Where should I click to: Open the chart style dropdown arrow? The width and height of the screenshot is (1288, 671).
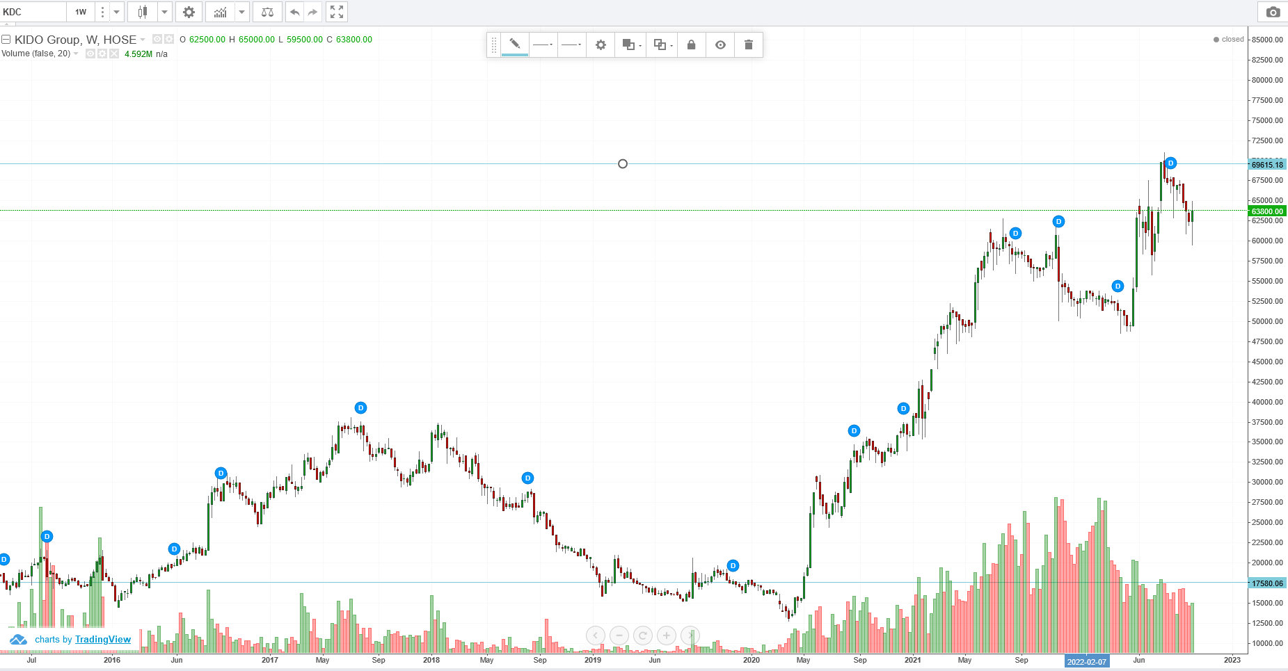point(165,12)
